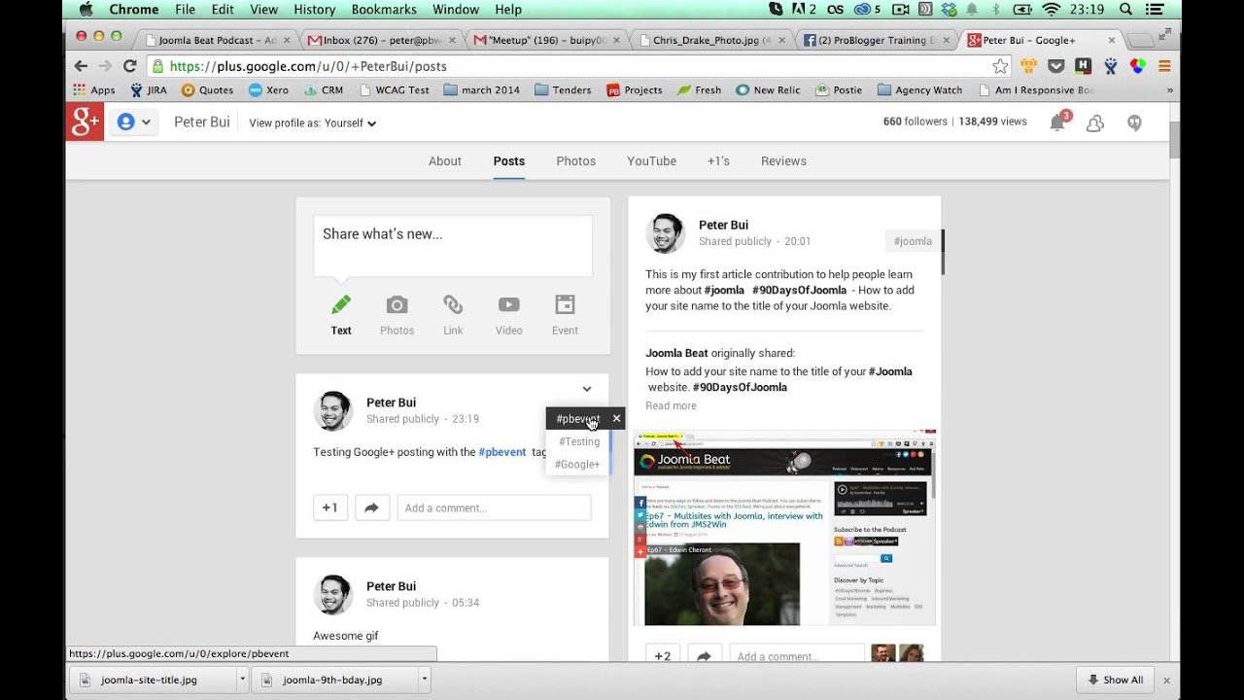1244x700 pixels.
Task: Expand options chevron on pbevent post
Action: (587, 389)
